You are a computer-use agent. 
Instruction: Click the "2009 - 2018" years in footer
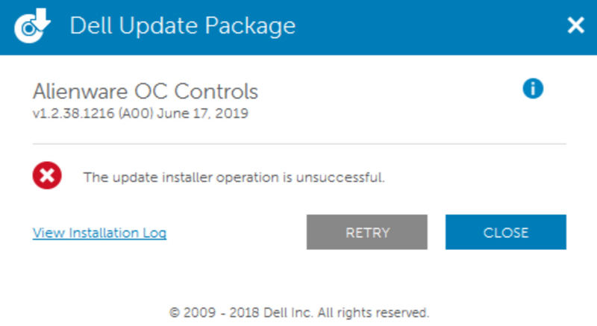click(x=216, y=312)
